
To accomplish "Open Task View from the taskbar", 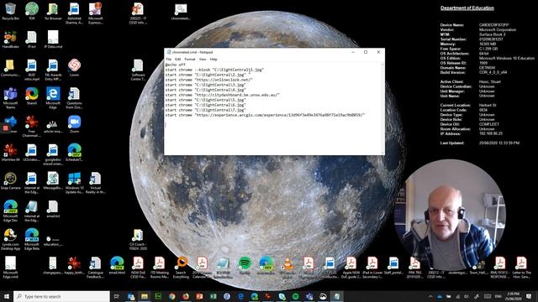I will point(117,296).
